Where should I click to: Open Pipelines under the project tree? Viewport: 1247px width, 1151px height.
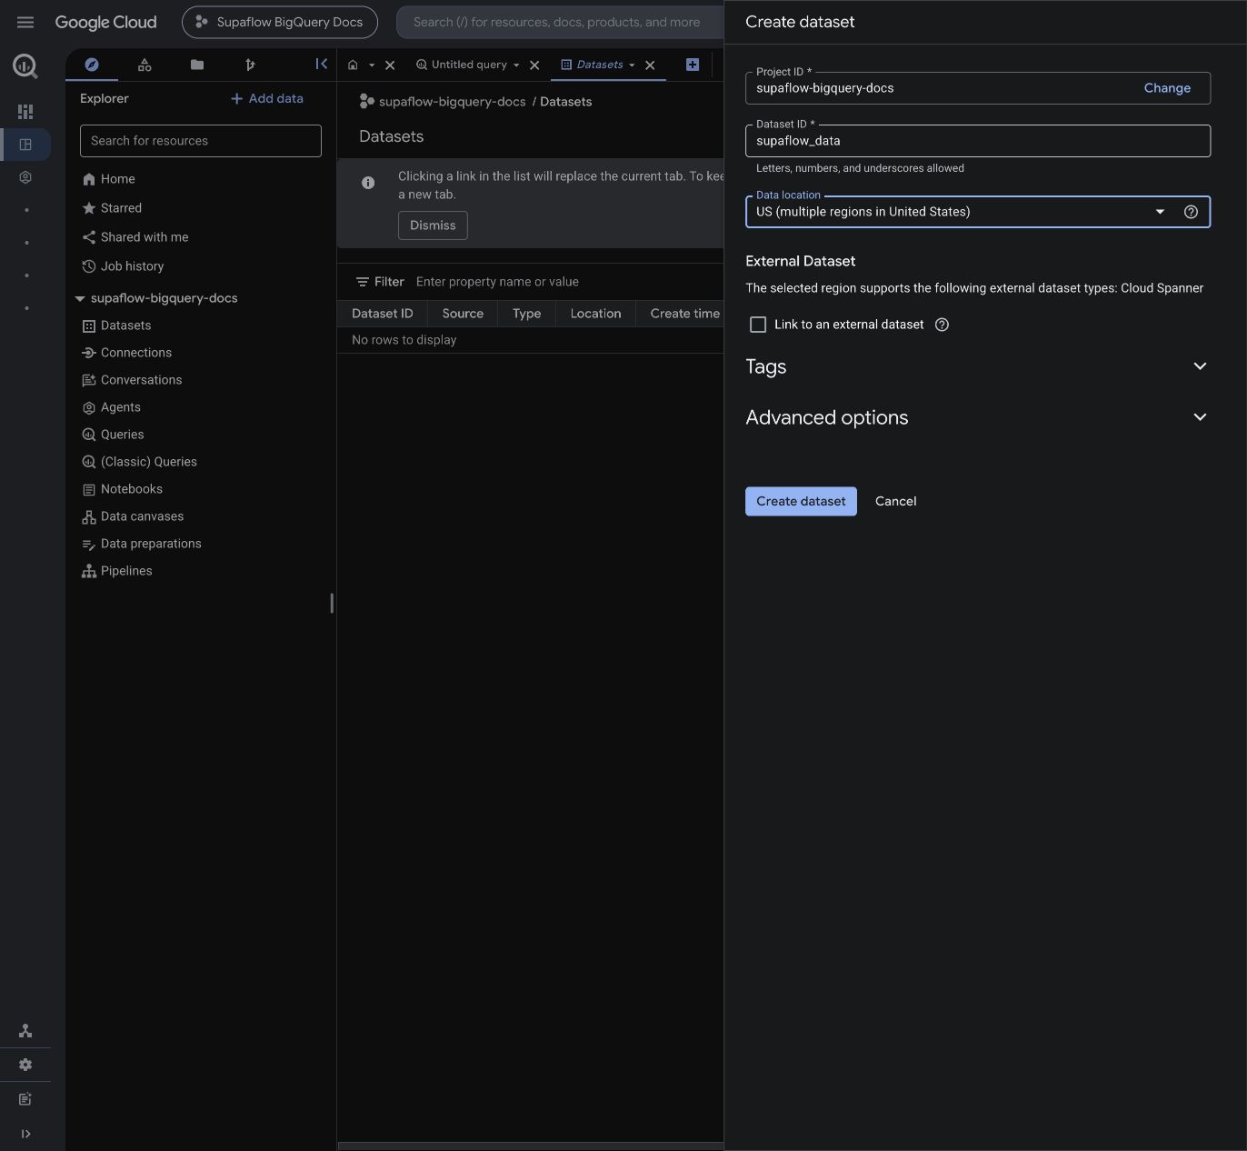click(x=126, y=571)
